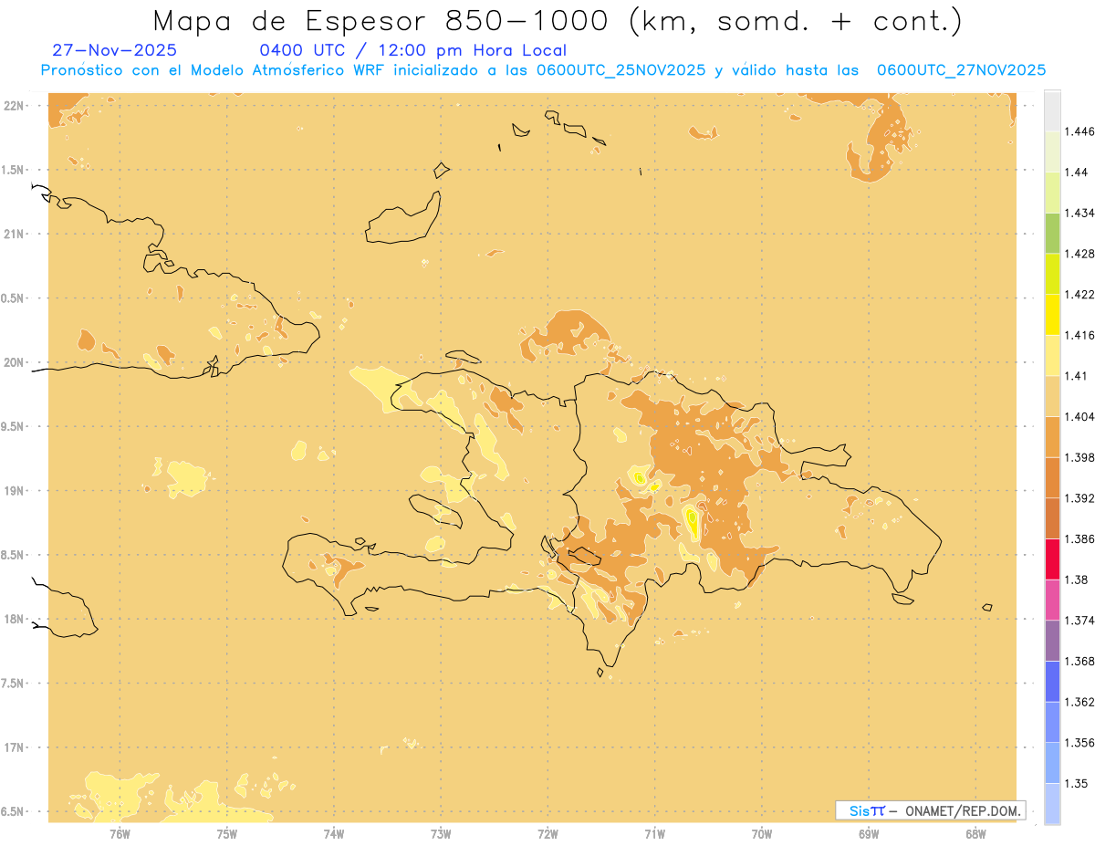The width and height of the screenshot is (1095, 846).
Task: Click the pale yellow swatch between 1.41 and 1.416
Action: (x=1052, y=355)
